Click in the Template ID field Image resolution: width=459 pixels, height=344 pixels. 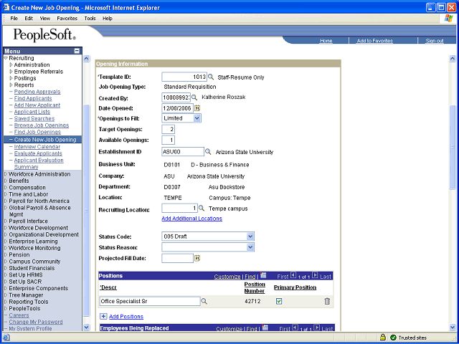184,77
